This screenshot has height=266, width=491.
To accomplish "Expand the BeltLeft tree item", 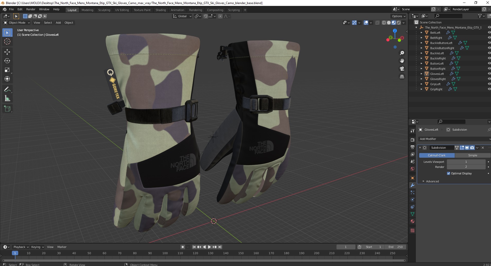I will pos(421,33).
